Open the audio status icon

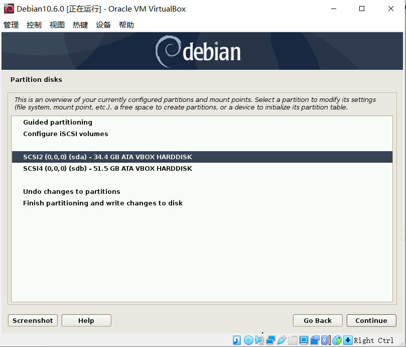(x=259, y=340)
